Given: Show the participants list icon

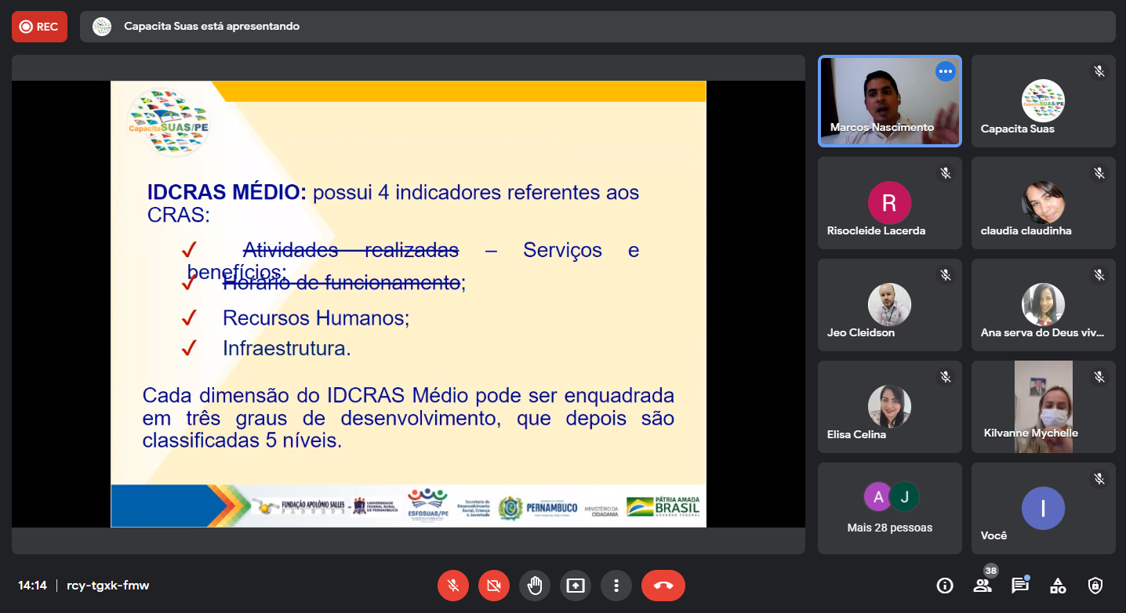Looking at the screenshot, I should pos(983,586).
